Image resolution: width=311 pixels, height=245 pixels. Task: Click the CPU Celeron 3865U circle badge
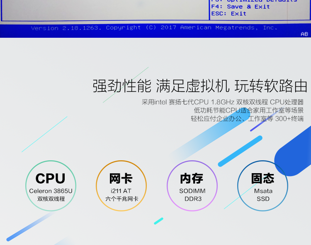pos(51,186)
